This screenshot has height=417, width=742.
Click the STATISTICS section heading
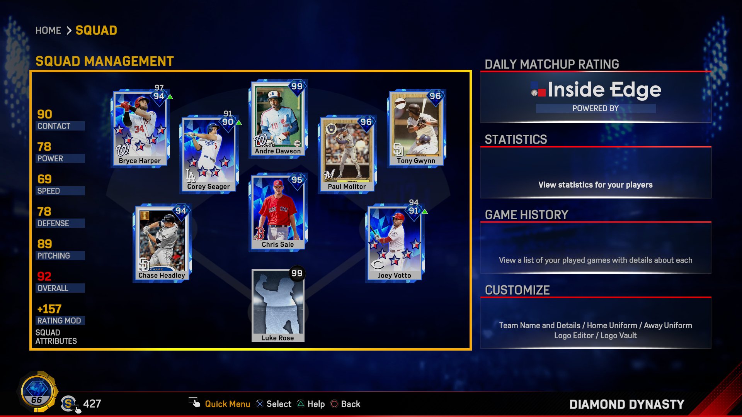coord(516,139)
